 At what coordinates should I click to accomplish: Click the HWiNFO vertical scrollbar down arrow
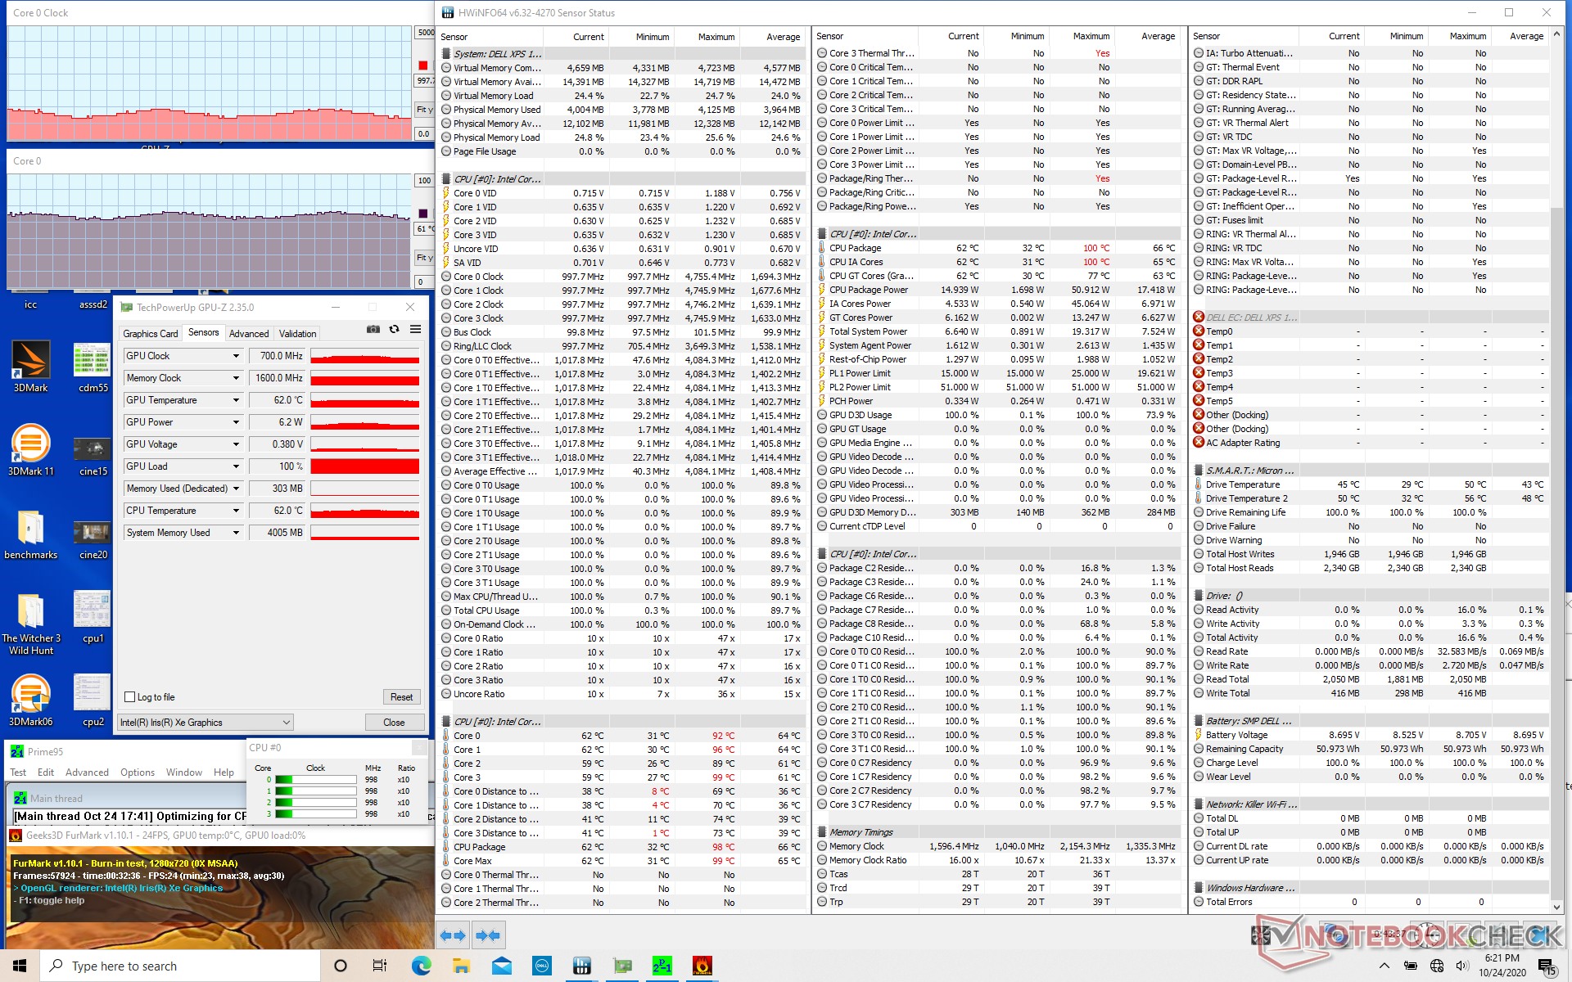1556,907
